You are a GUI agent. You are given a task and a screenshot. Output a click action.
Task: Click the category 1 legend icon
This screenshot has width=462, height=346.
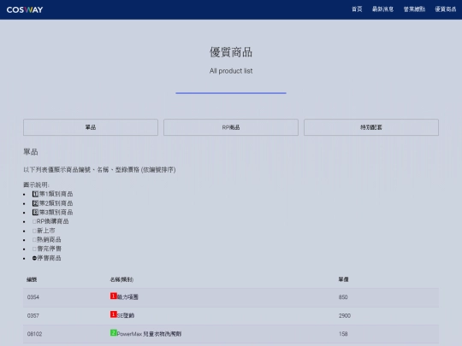pyautogui.click(x=35, y=194)
